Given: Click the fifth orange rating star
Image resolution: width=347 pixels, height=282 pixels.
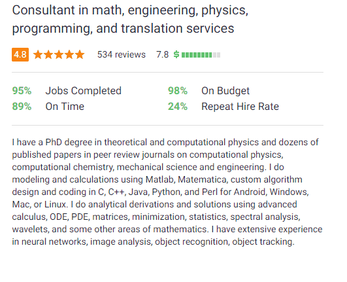Looking at the screenshot, I should point(80,54).
